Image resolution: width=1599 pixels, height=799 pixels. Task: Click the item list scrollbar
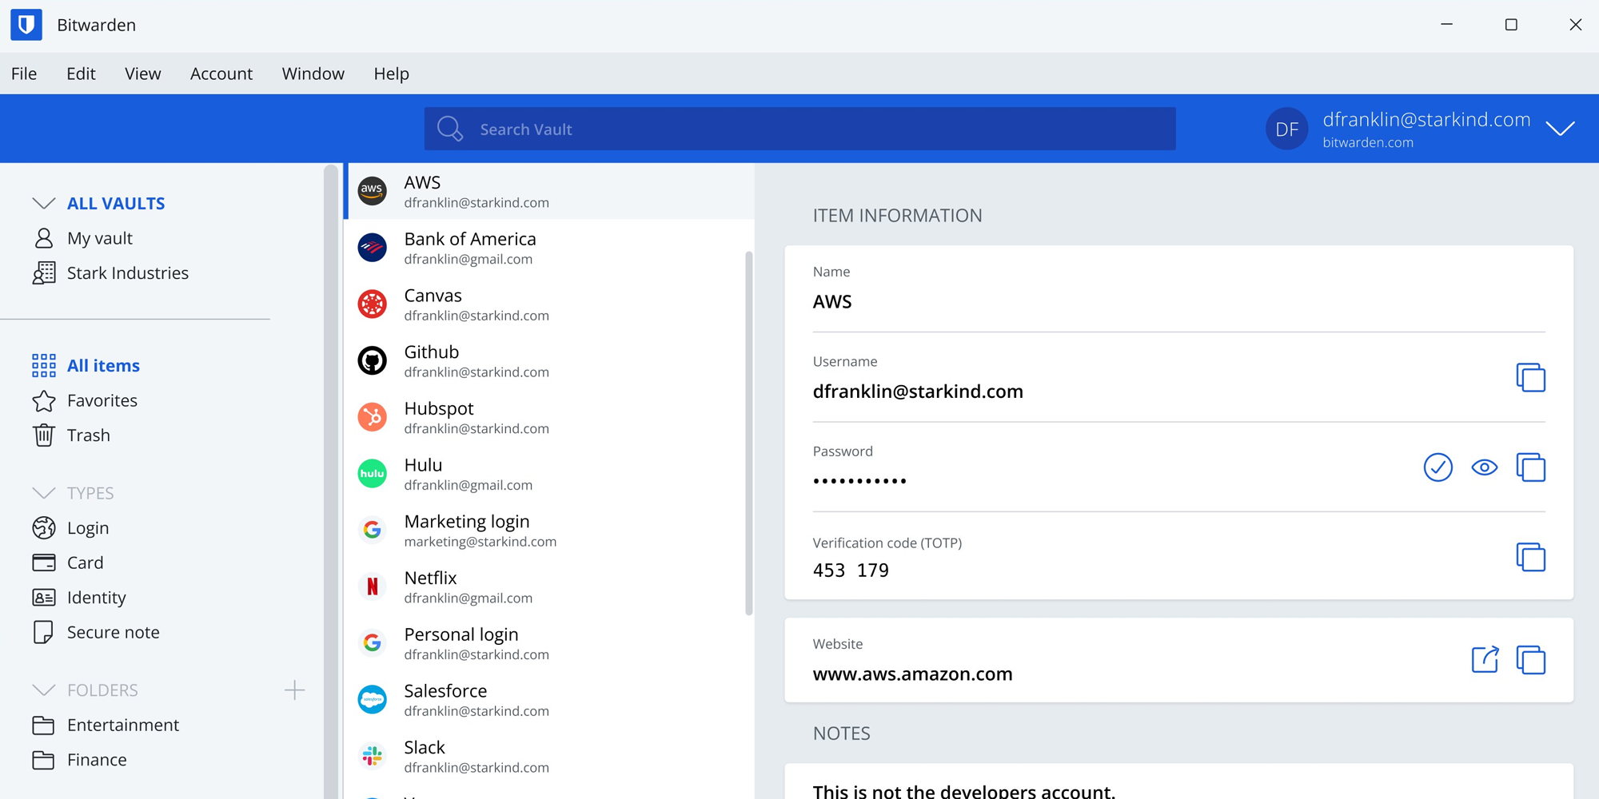click(749, 433)
